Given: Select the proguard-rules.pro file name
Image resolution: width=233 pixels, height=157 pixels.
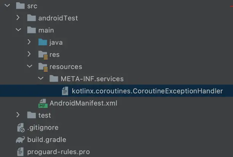Looking at the screenshot, I should click(58, 152).
